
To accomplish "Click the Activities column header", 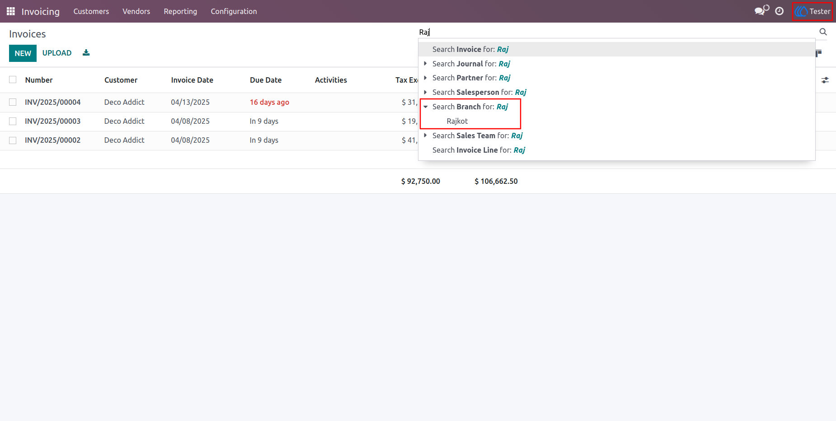I will [x=331, y=80].
